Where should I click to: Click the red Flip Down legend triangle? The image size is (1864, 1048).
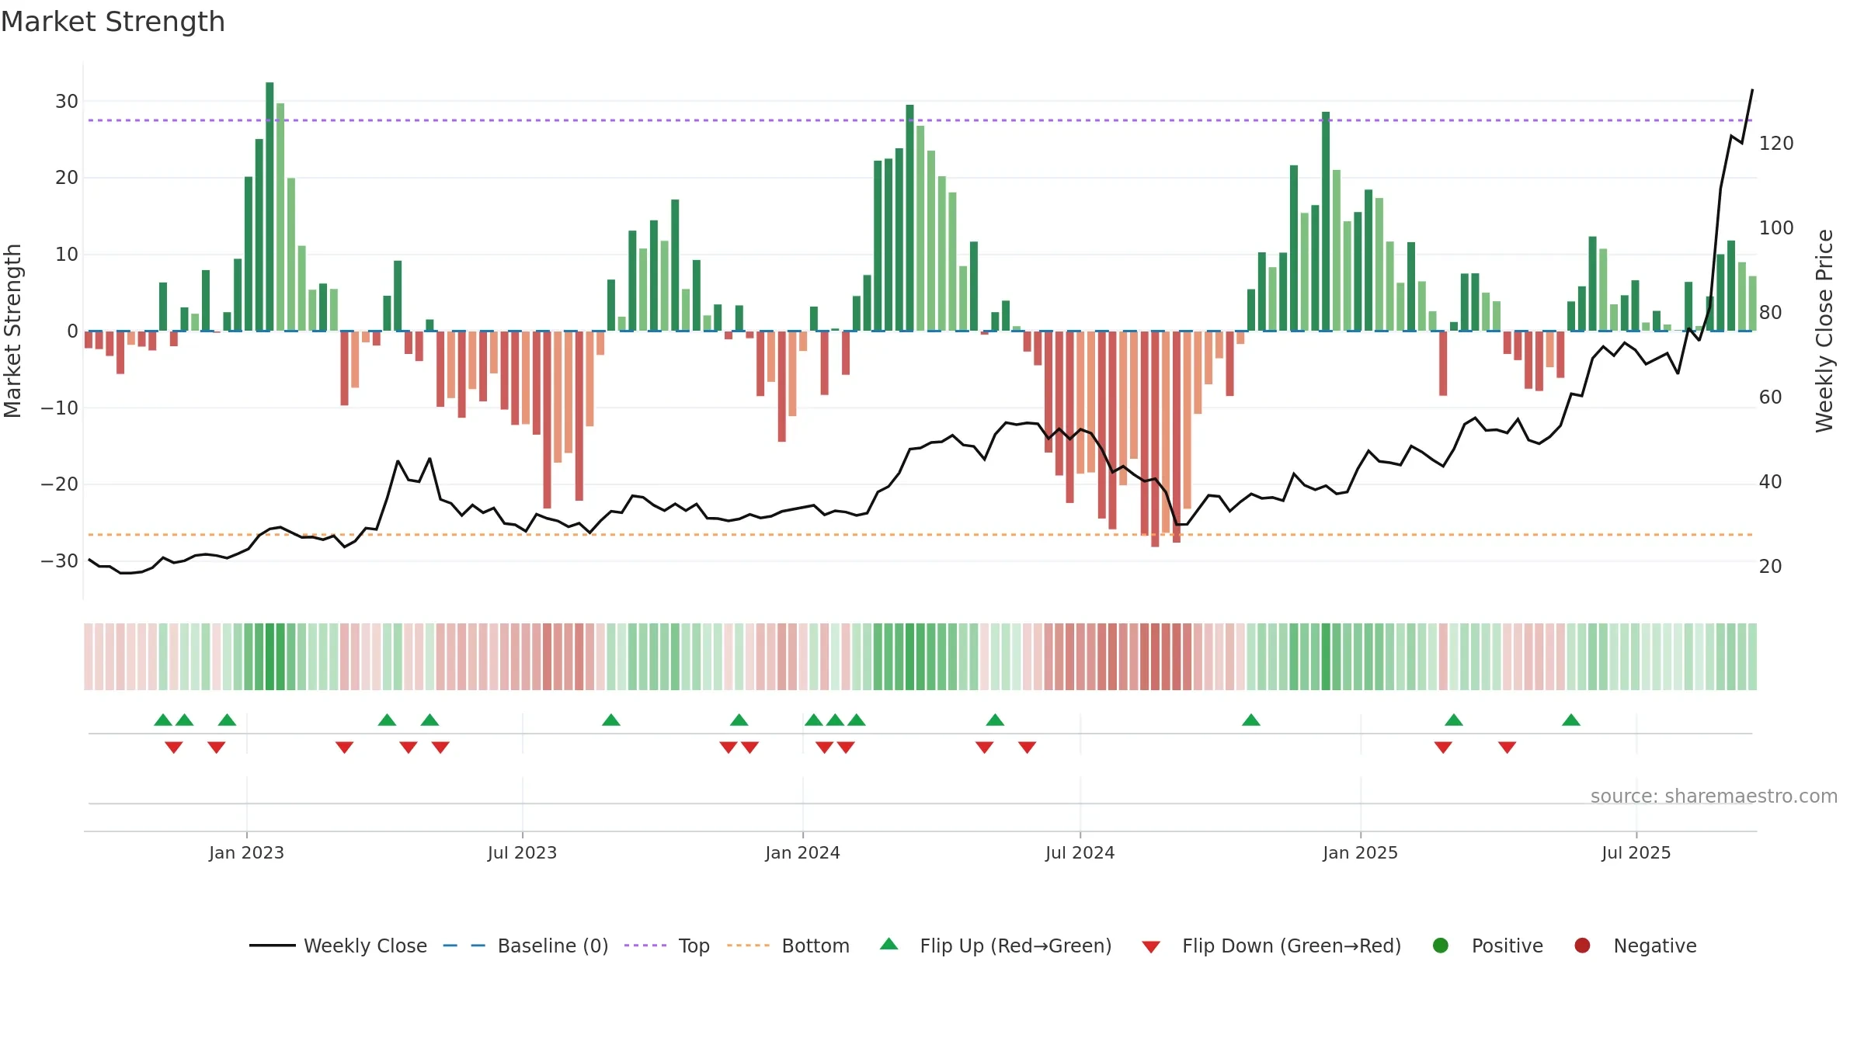tap(1151, 947)
